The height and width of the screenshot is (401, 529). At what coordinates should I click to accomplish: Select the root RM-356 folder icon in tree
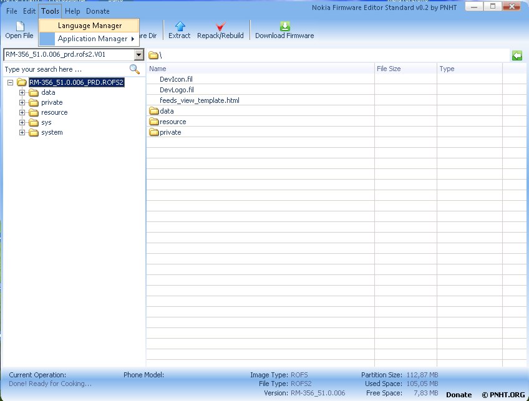point(22,82)
